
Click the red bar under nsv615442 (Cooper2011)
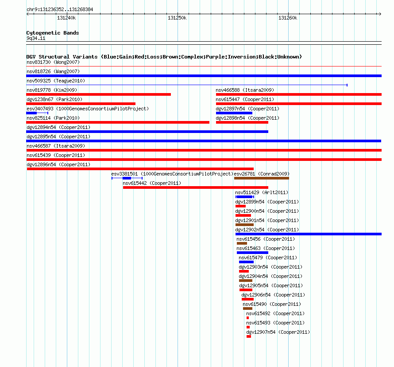196,187
